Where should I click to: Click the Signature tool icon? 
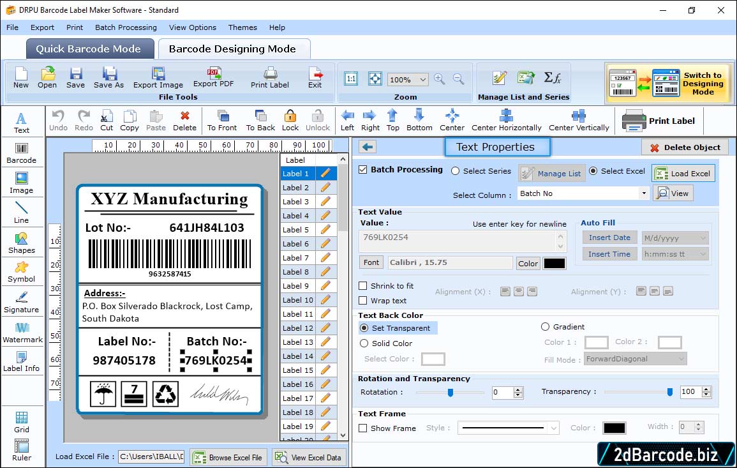(22, 302)
